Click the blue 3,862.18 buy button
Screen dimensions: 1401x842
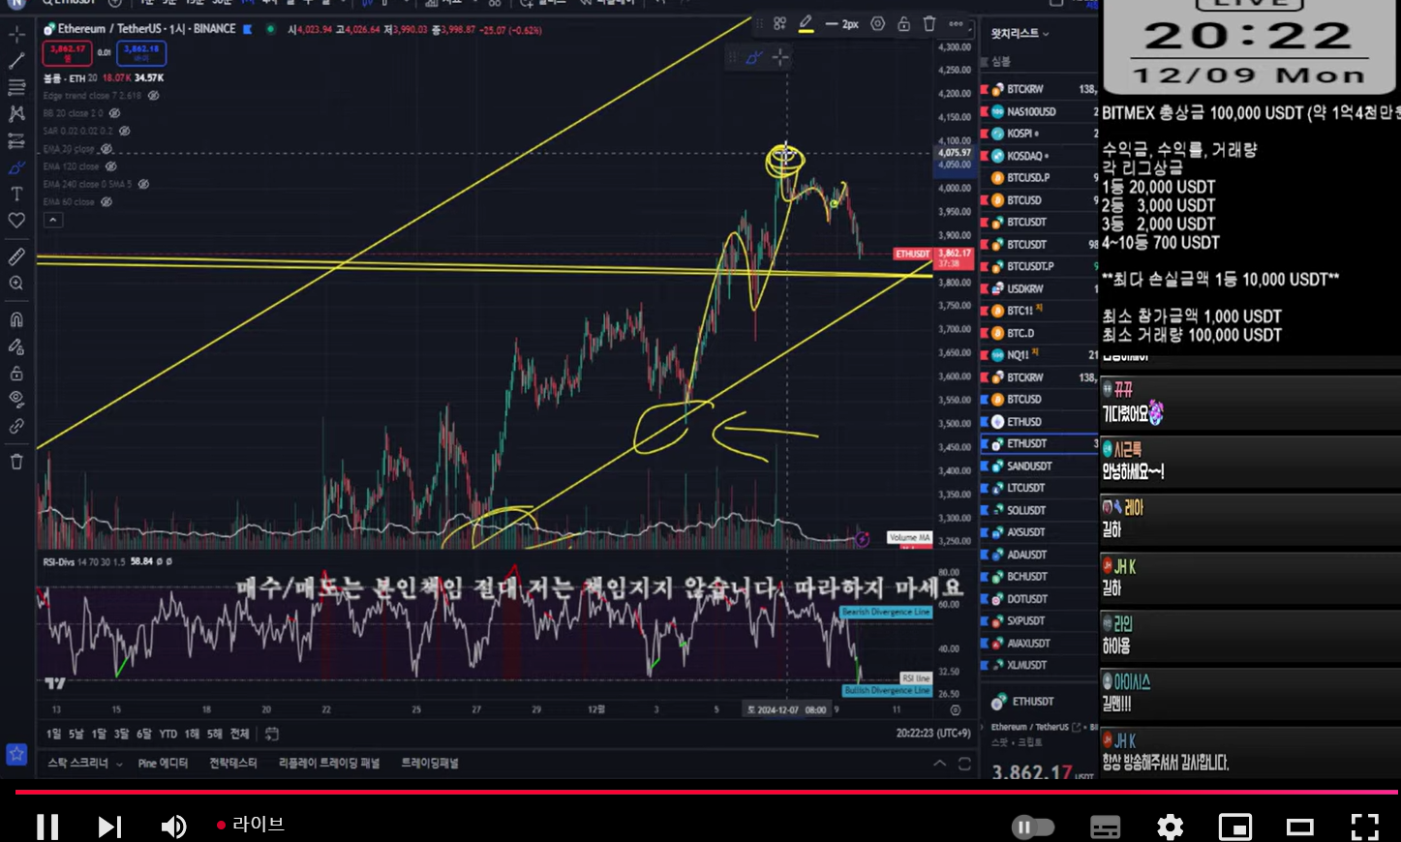pos(141,52)
